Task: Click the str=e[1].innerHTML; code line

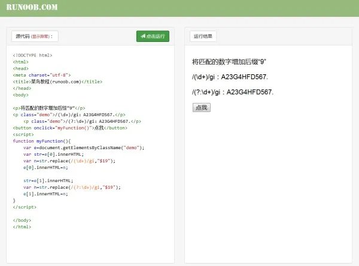Action: click(48, 181)
